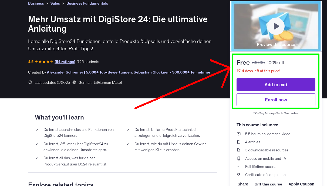This screenshot has width=327, height=186.
Task: Add the course to cart
Action: pyautogui.click(x=276, y=85)
